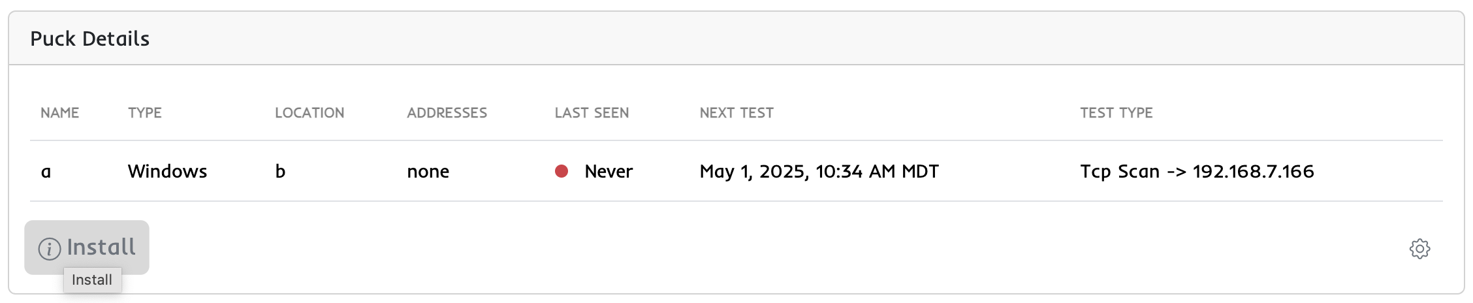
Task: Select the Tcp Scan test type entry
Action: click(1197, 171)
